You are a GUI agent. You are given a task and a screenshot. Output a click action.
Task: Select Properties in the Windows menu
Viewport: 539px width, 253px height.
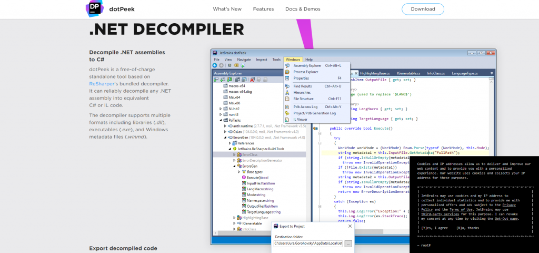[x=301, y=78]
